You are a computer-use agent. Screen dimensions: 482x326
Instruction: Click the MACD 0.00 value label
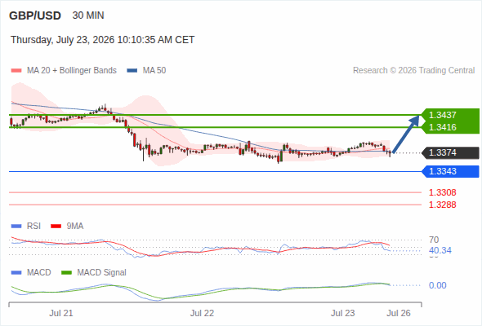[x=437, y=285]
